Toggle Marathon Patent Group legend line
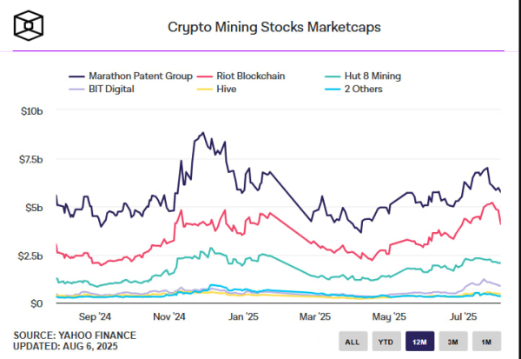 pyautogui.click(x=130, y=76)
